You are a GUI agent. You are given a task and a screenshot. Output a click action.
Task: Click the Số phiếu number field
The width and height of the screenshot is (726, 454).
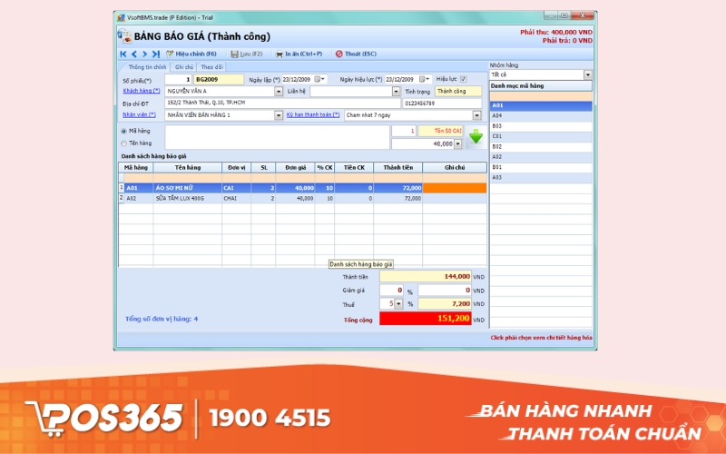pos(178,80)
